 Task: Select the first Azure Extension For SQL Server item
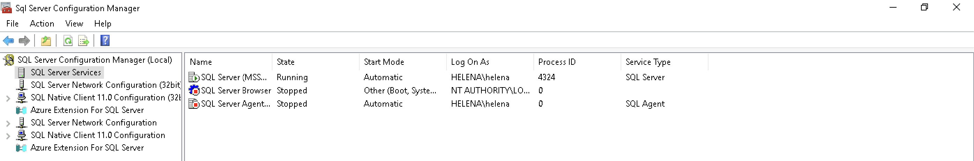[87, 110]
